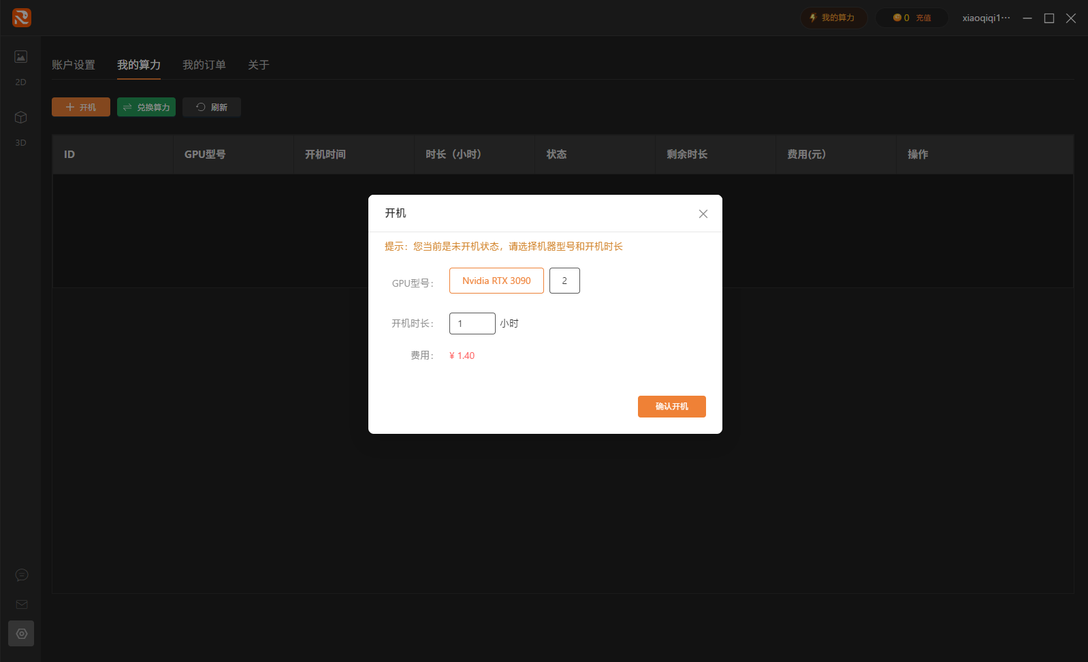Open the mail envelope icon in sidebar
1088x662 pixels.
[22, 604]
